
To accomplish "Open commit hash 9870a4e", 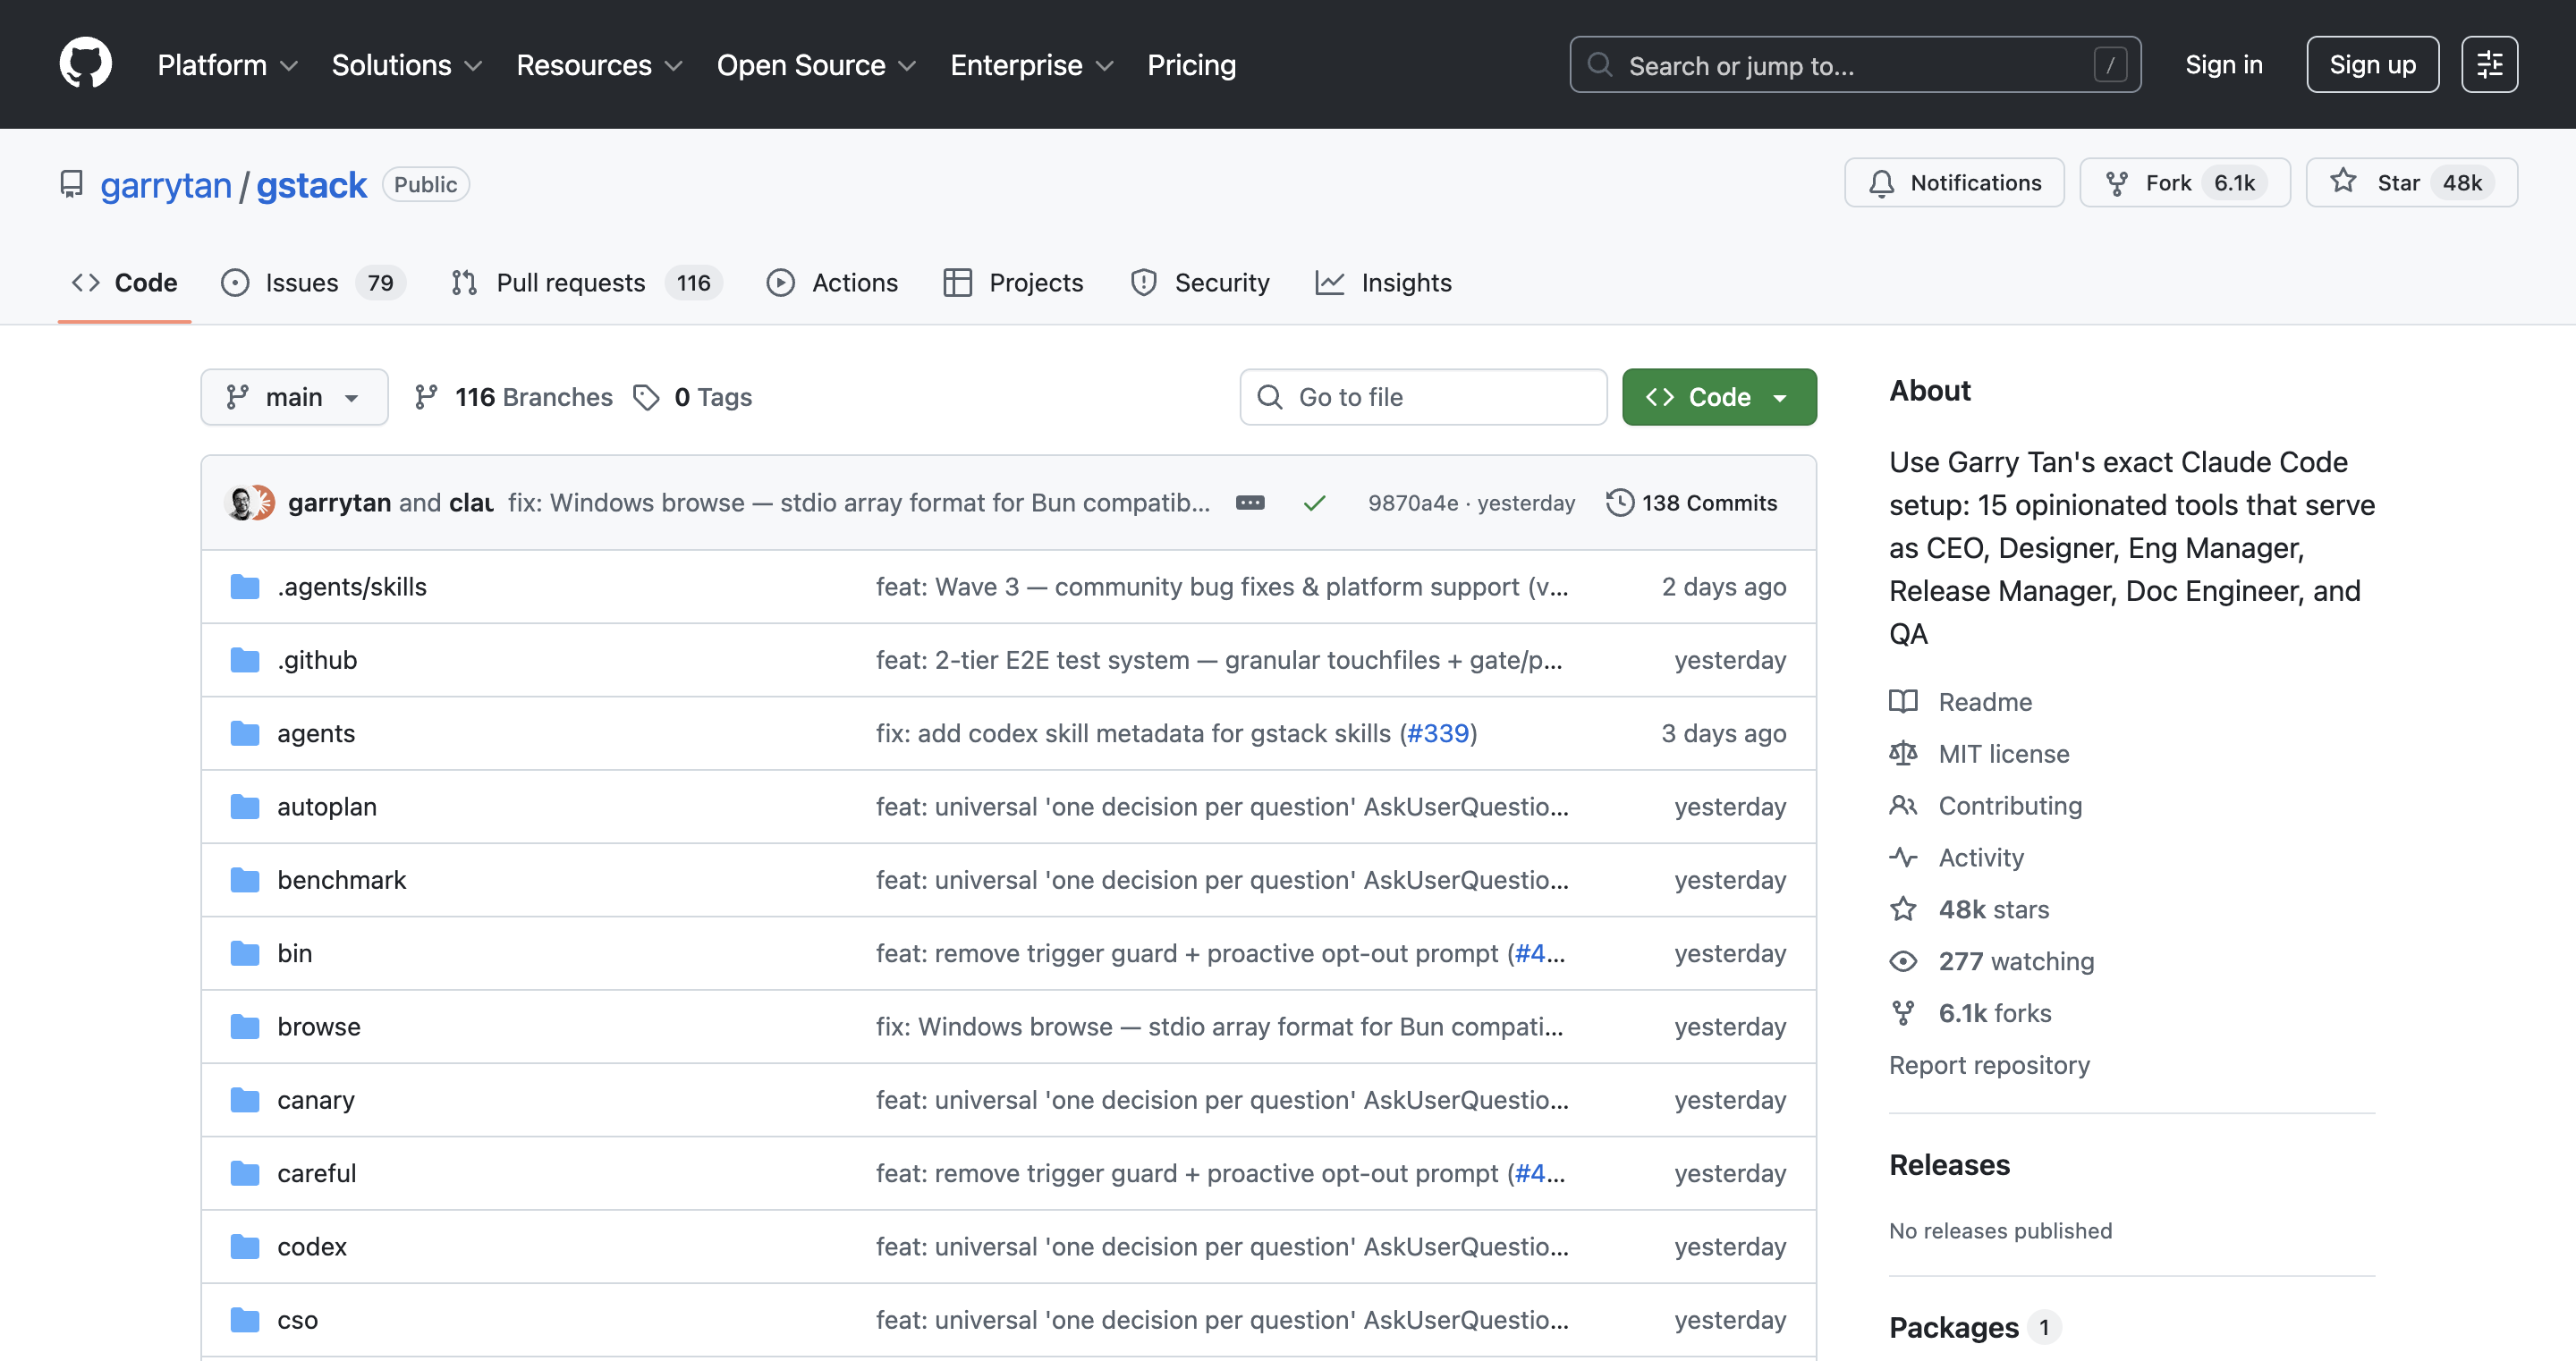I will pyautogui.click(x=1413, y=503).
